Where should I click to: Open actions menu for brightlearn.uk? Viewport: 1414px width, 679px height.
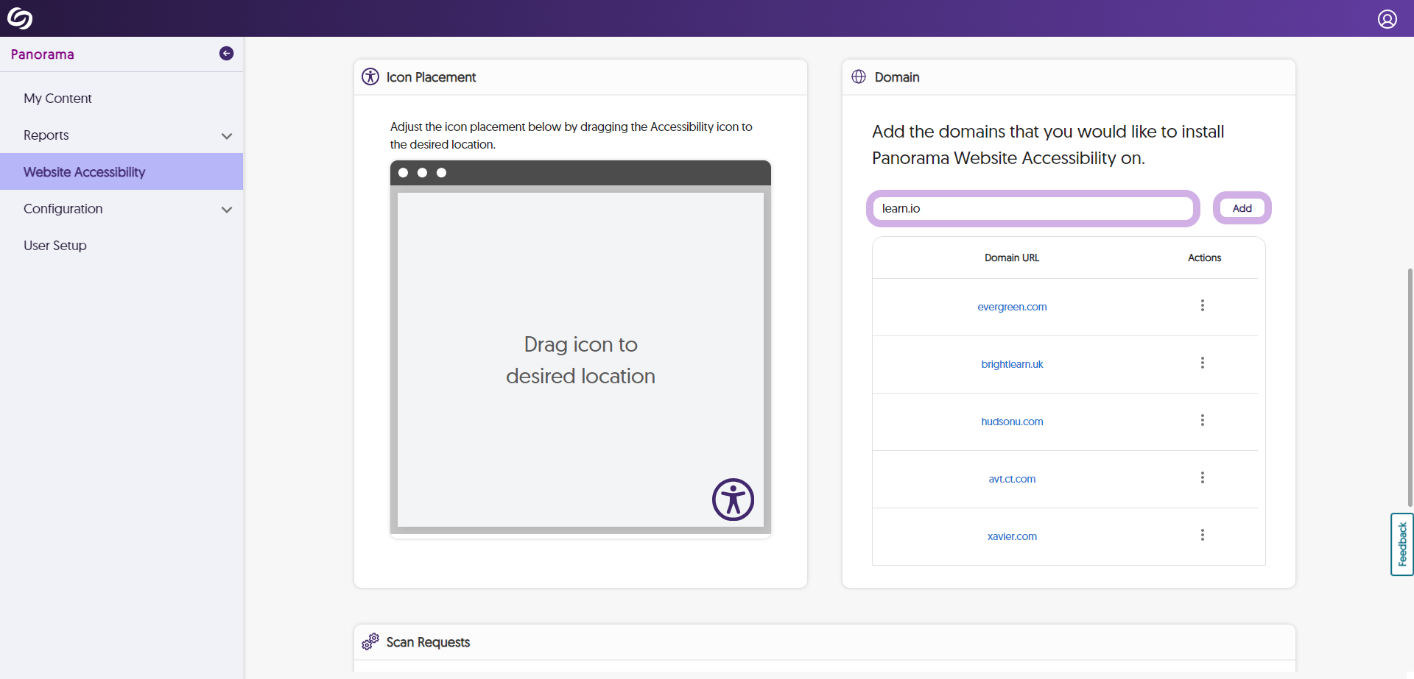click(1203, 363)
